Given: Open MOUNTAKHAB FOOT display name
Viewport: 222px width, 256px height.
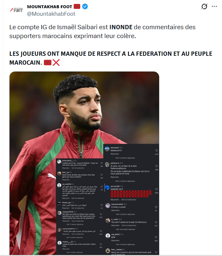Looking at the screenshot, I should pyautogui.click(x=49, y=7).
